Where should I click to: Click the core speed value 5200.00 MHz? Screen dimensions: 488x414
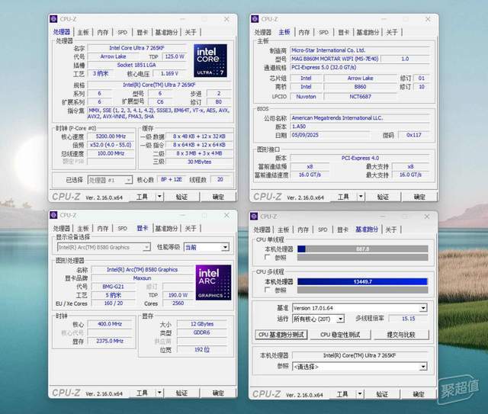click(x=111, y=136)
